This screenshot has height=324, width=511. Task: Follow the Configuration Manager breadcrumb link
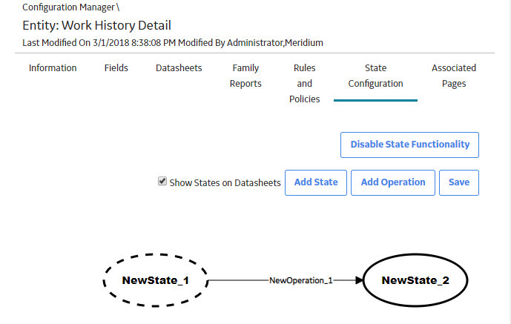68,7
